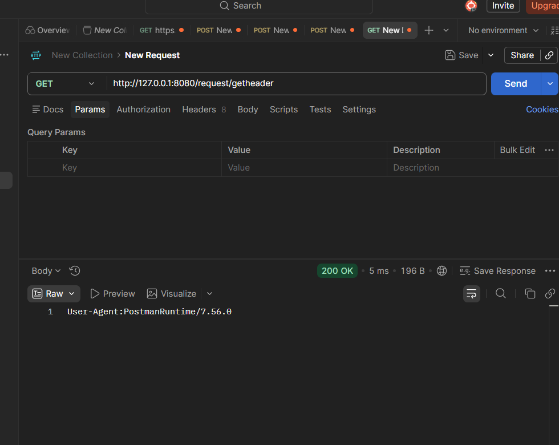Copy the response with the copy icon
Viewport: 559px width, 445px height.
pos(530,293)
